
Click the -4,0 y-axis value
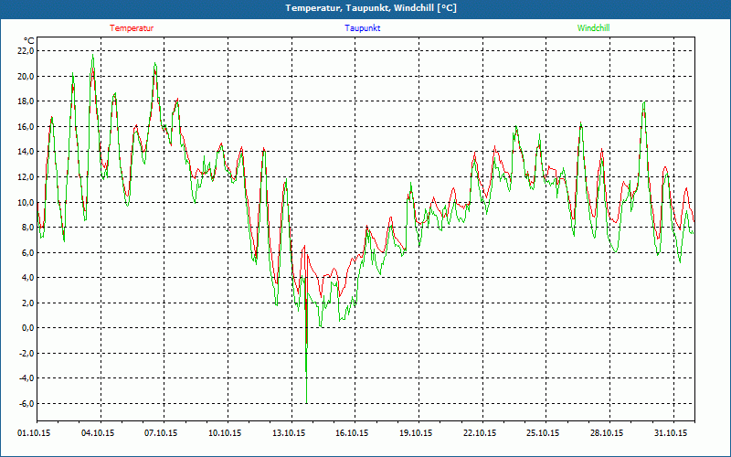[x=26, y=378]
